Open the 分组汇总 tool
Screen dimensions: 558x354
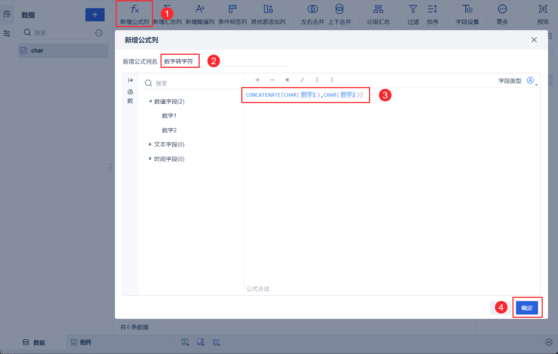click(378, 14)
